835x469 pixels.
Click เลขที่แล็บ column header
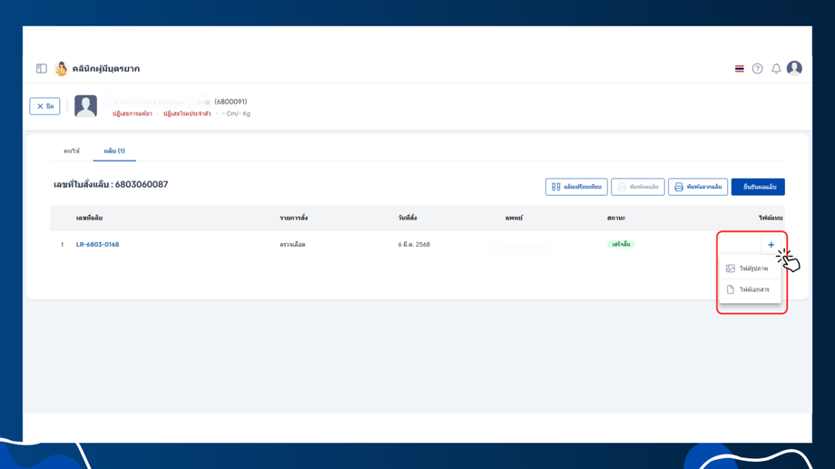click(90, 218)
